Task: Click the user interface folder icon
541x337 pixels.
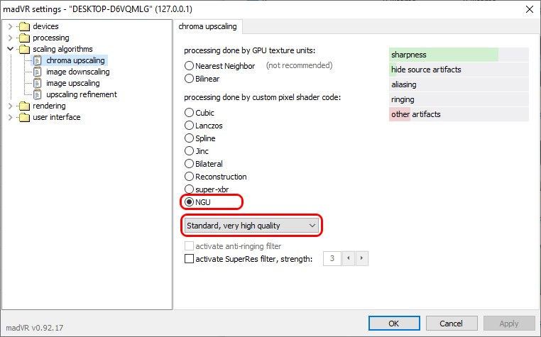Action: [25, 117]
